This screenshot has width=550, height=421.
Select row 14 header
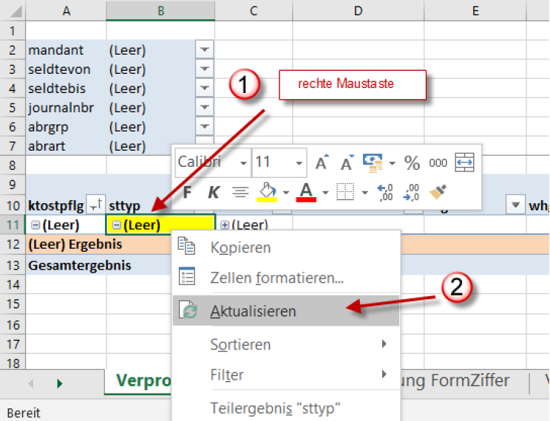13,284
